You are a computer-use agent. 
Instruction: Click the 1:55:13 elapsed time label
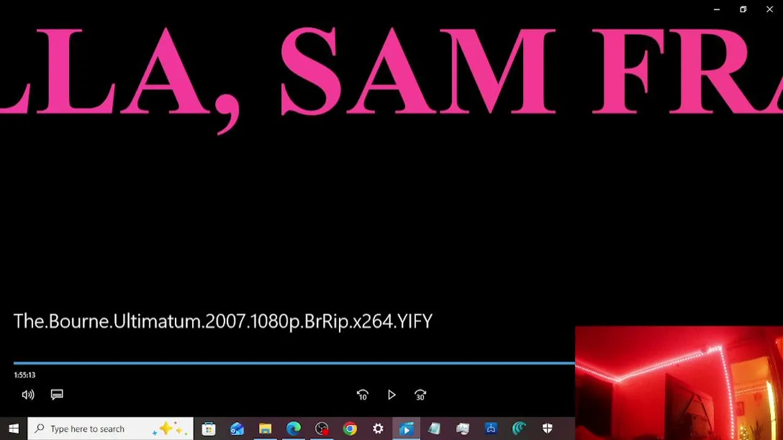24,375
